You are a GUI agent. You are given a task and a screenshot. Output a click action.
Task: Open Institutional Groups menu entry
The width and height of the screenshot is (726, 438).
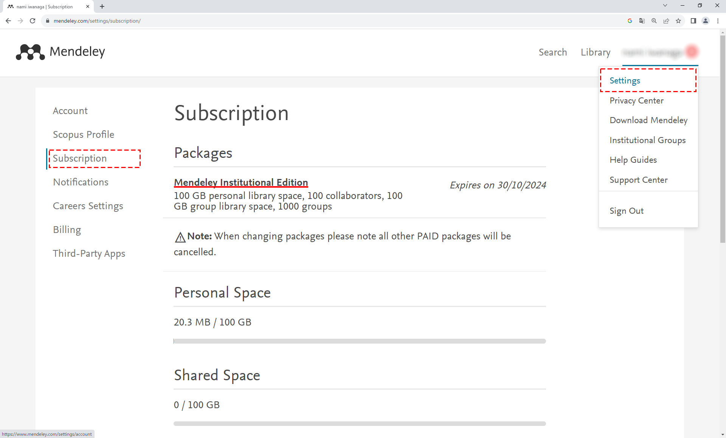[x=647, y=140]
